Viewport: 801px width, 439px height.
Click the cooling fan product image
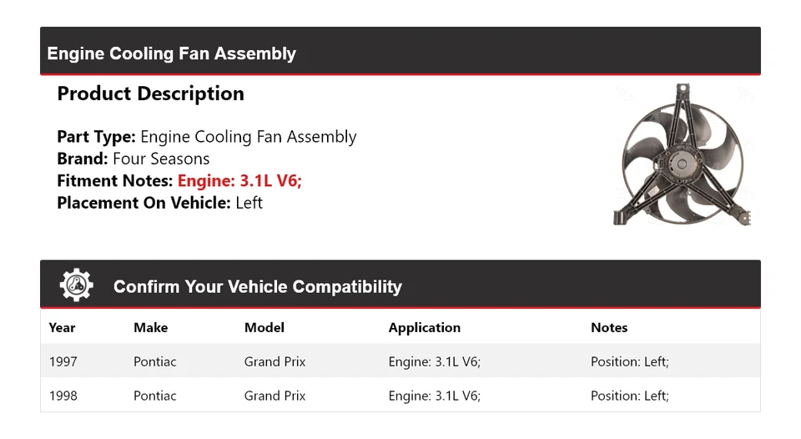click(x=682, y=155)
